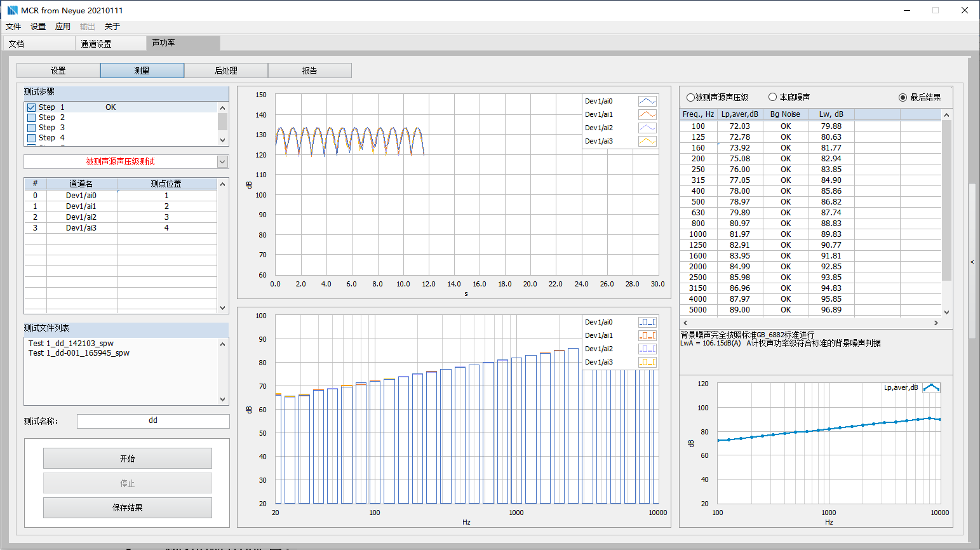This screenshot has width=980, height=550.
Task: Click Dev1/ai0 legend icon in time chart
Action: pos(647,101)
